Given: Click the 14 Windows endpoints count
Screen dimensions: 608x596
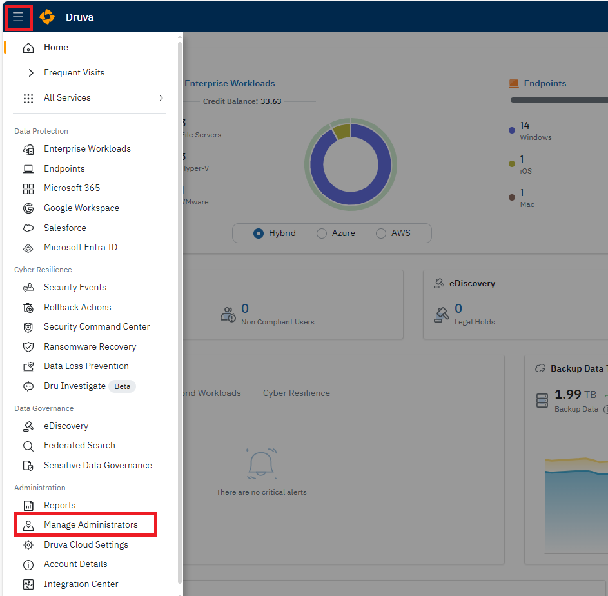Looking at the screenshot, I should [525, 125].
